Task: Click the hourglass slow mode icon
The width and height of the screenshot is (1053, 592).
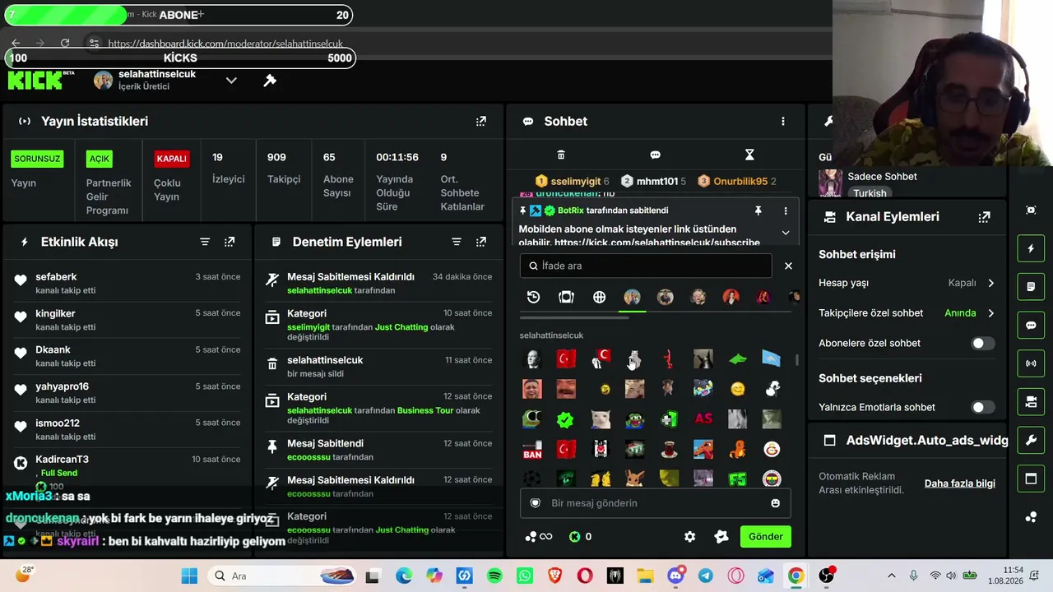Action: [749, 155]
